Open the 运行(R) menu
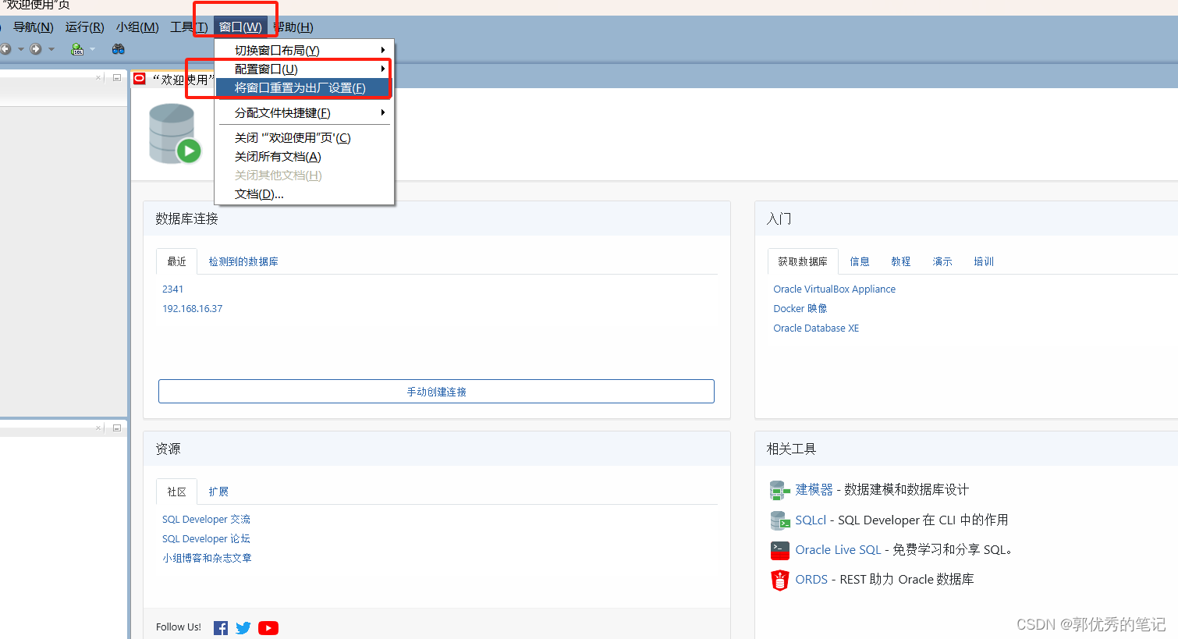The width and height of the screenshot is (1178, 639). [84, 27]
